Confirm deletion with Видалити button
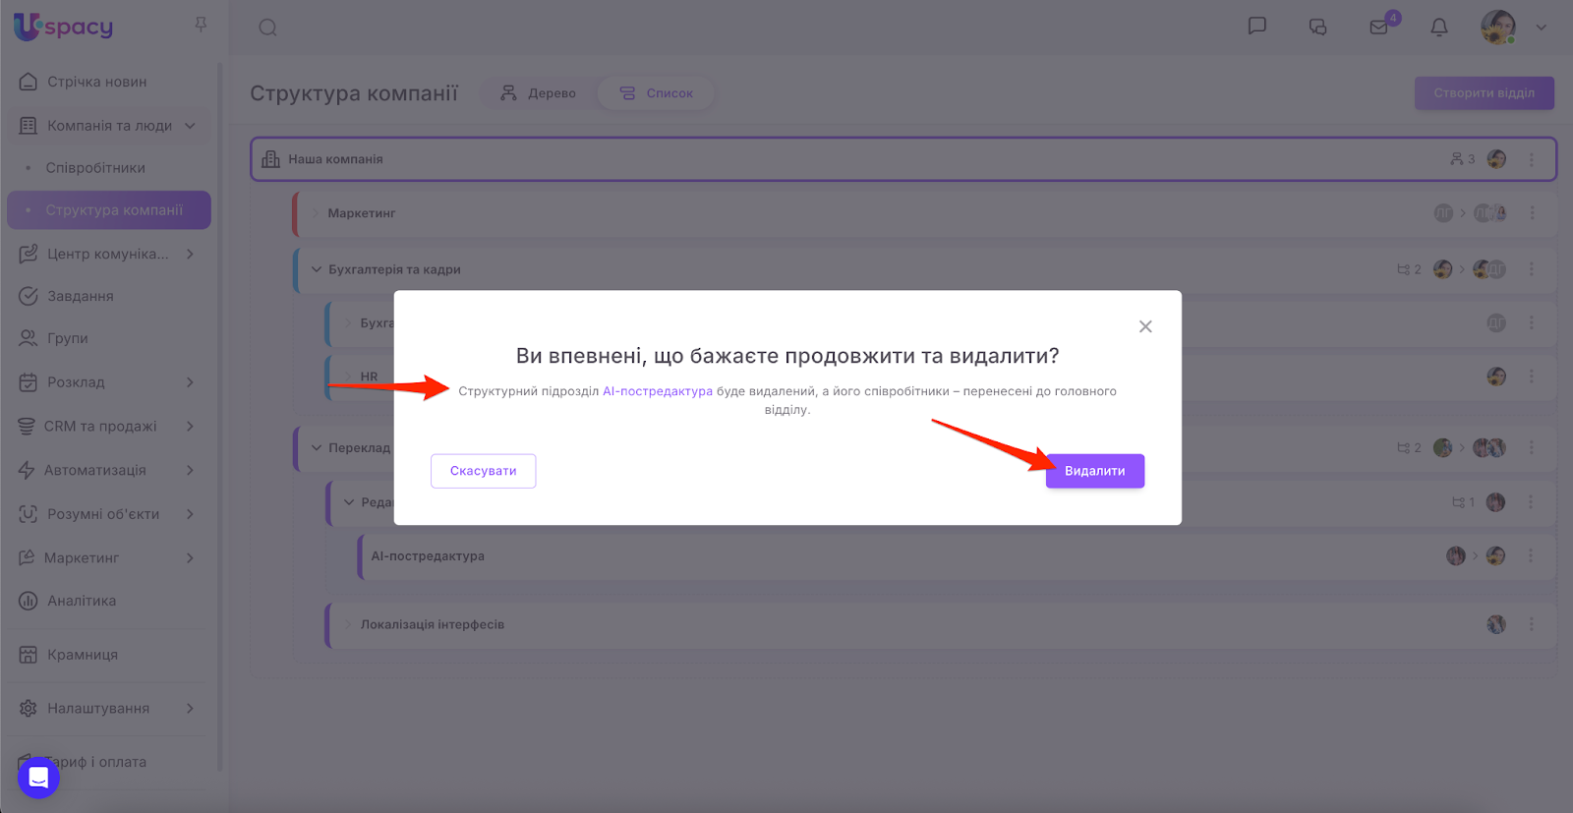This screenshot has width=1573, height=813. click(x=1094, y=471)
